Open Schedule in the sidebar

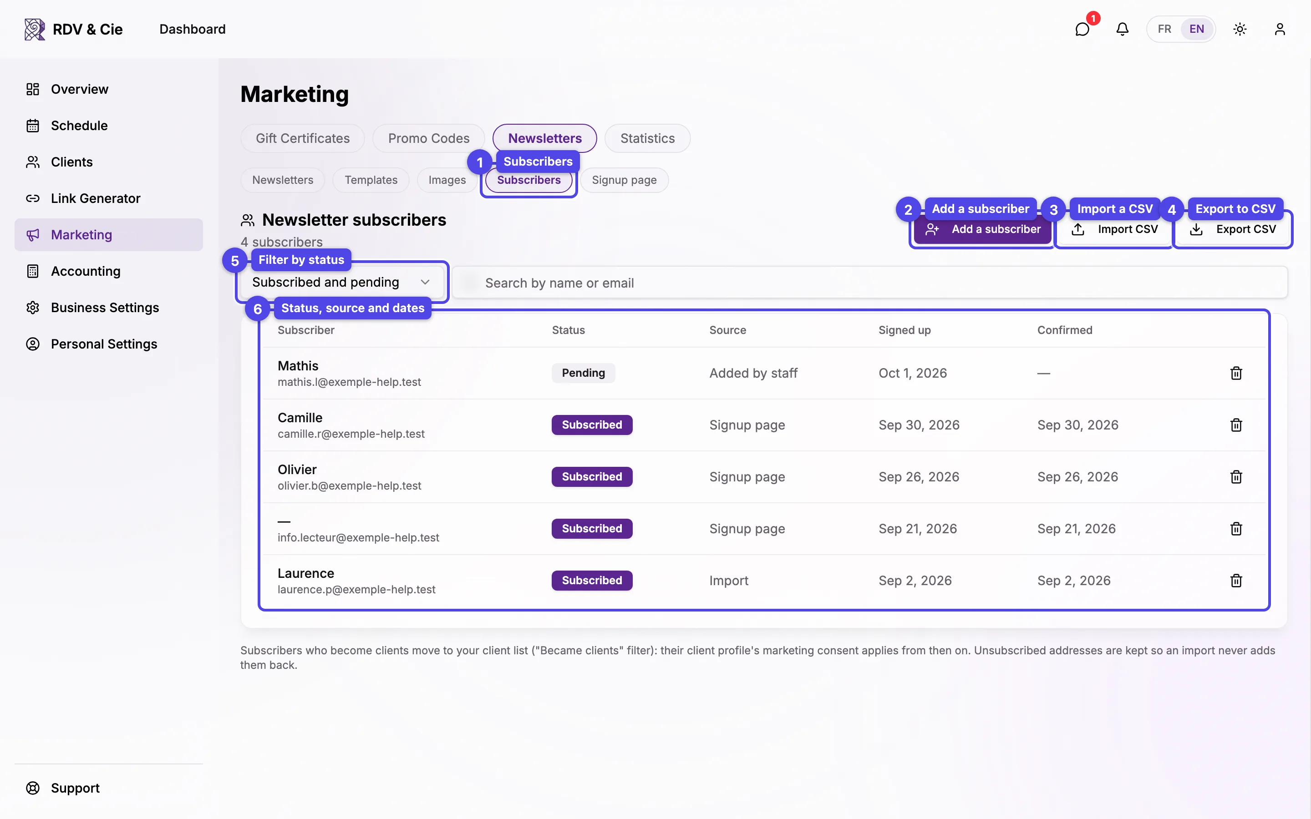(108, 125)
